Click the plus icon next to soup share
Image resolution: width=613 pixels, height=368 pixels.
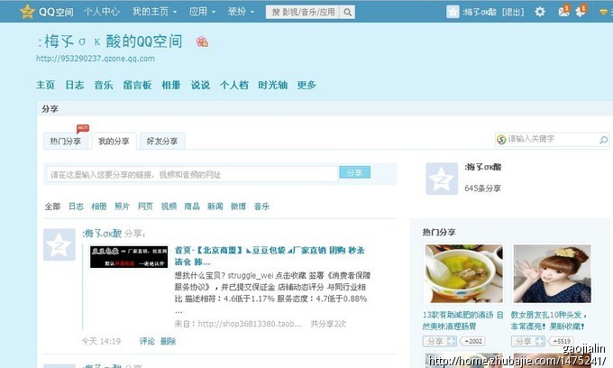point(451,342)
